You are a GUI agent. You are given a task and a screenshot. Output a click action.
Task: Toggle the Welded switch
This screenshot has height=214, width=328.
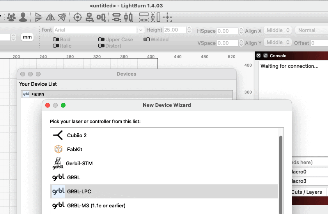(x=147, y=39)
